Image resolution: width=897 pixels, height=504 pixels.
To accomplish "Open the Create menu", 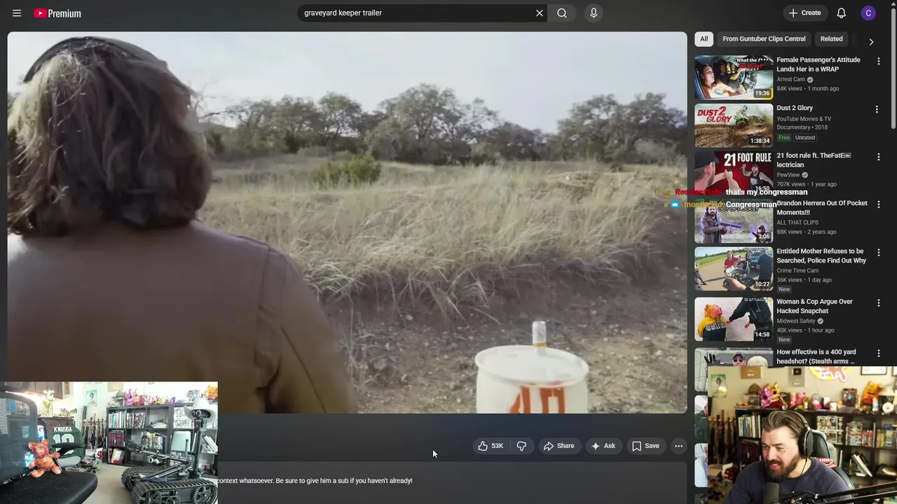I will pyautogui.click(x=804, y=13).
